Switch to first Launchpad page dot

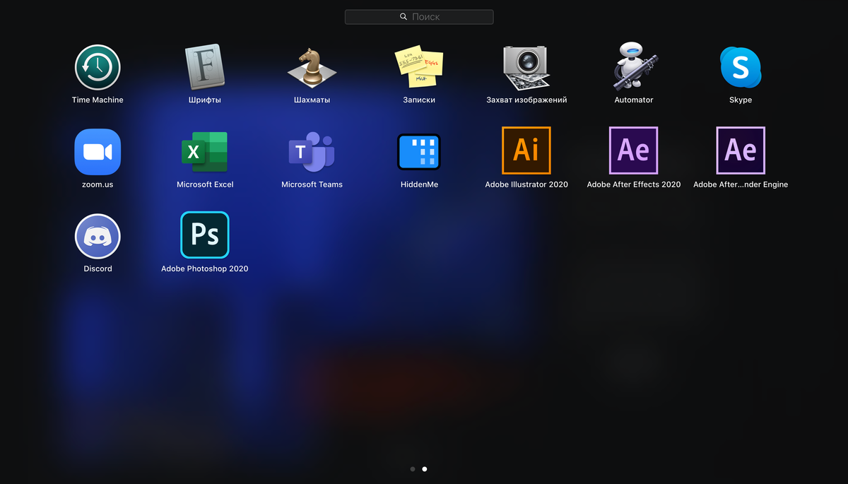[412, 468]
